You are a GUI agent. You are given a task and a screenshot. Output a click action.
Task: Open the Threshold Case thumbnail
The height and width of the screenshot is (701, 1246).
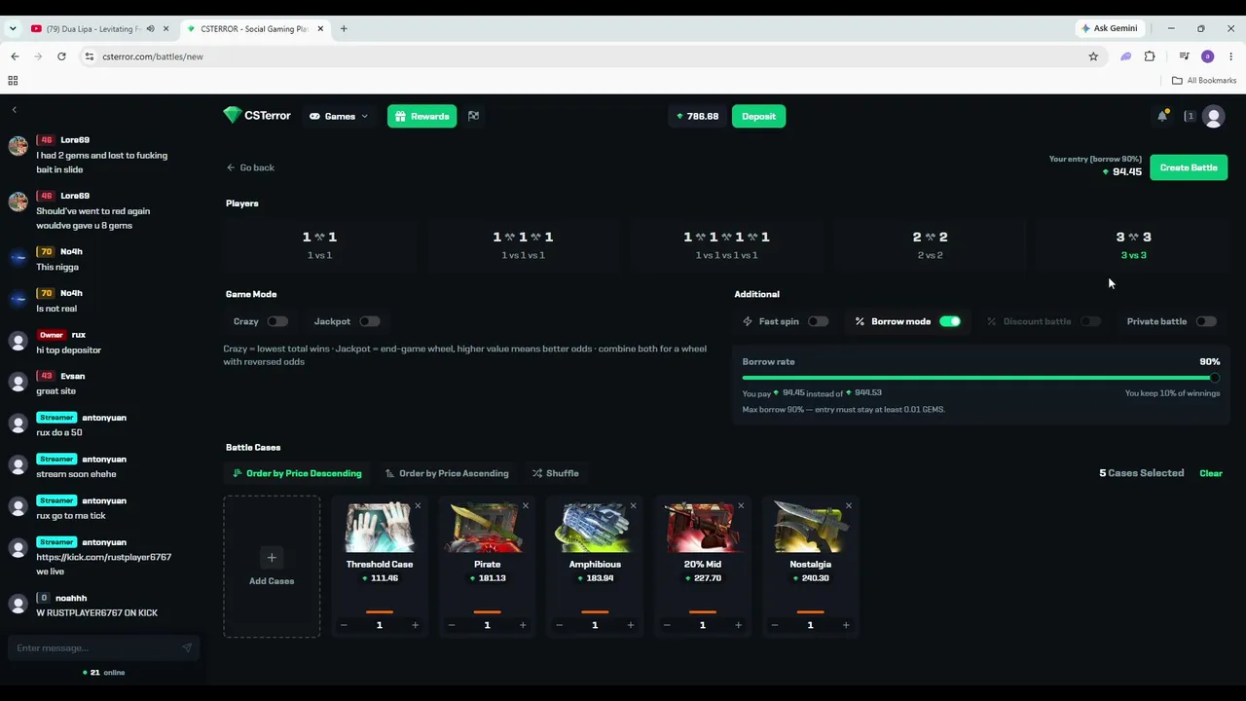click(x=380, y=527)
